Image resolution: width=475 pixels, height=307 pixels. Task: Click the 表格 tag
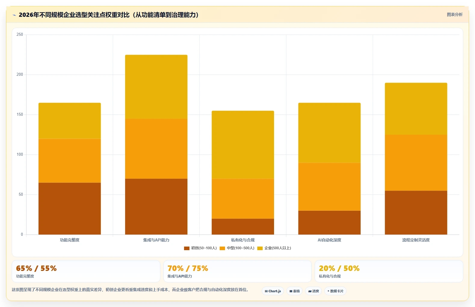295,291
